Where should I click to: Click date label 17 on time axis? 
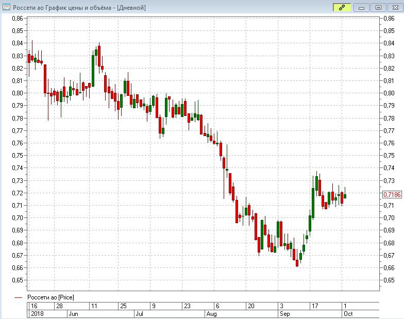click(314, 306)
